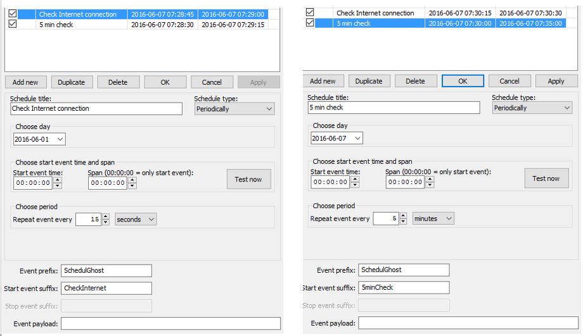Click the CheckInternet start event suffix field
The image size is (583, 336).
tap(106, 288)
